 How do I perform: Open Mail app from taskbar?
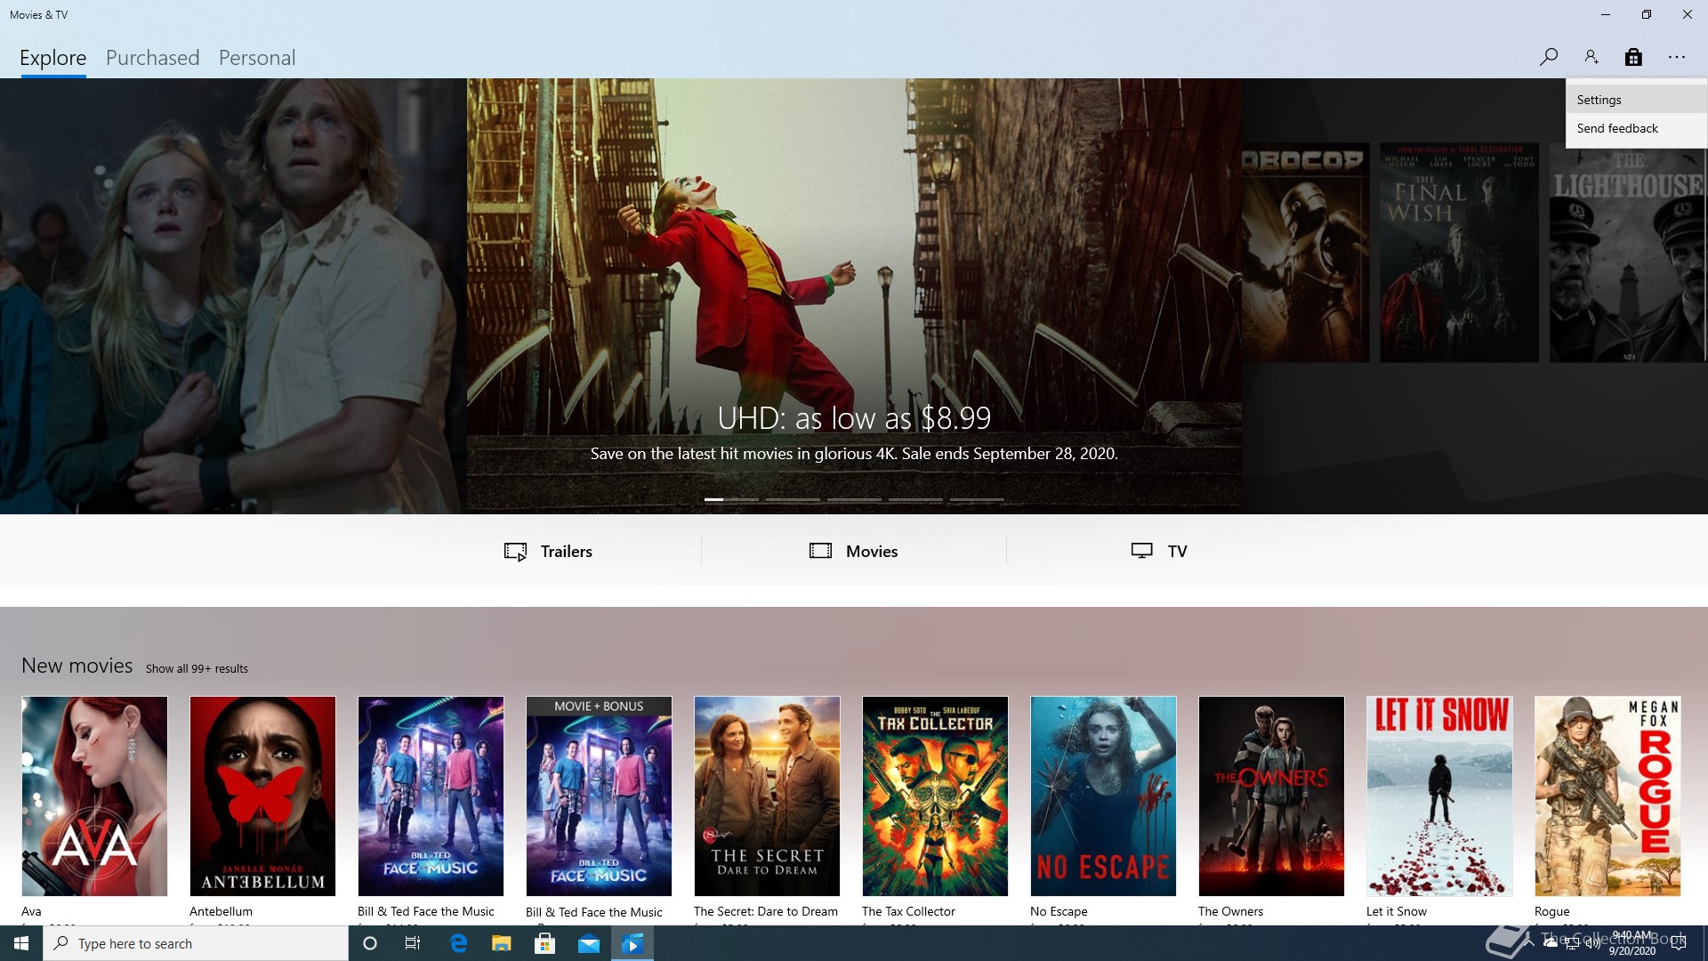(589, 943)
